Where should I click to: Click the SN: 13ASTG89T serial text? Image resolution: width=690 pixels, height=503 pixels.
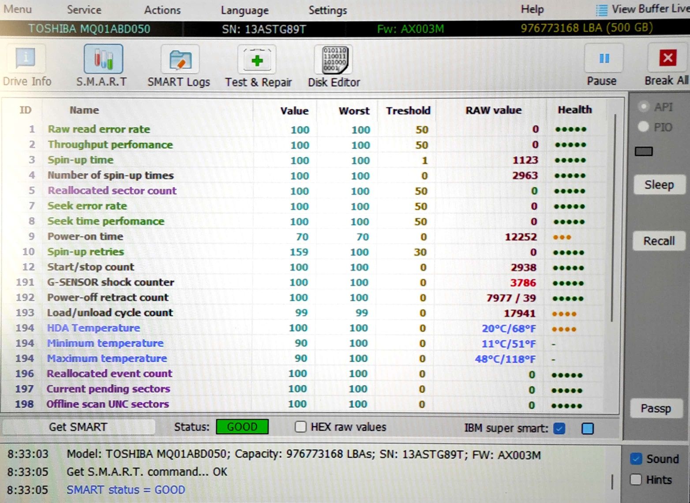click(x=264, y=30)
